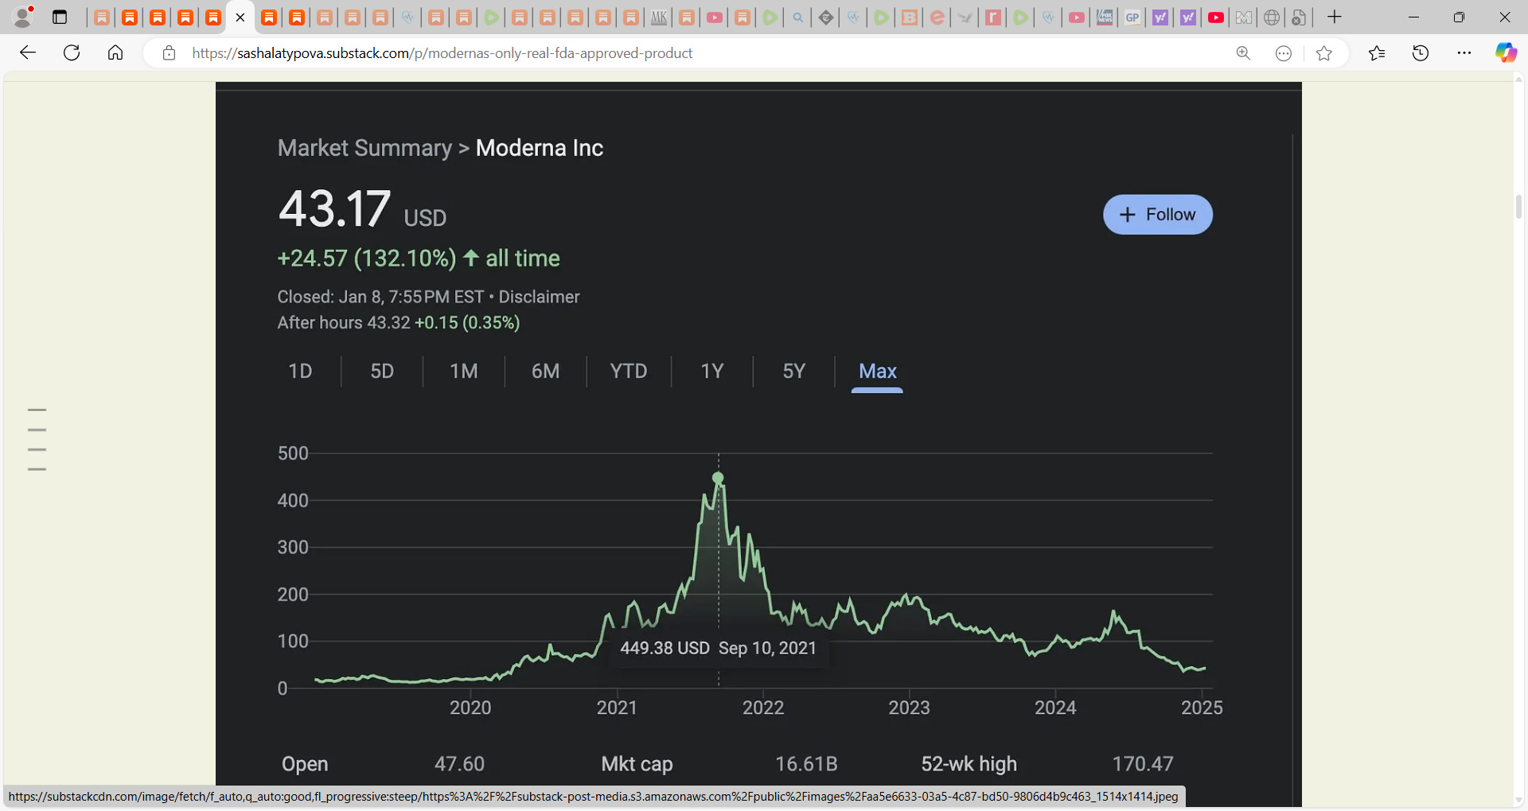Image resolution: width=1528 pixels, height=811 pixels.
Task: Select the 1D chart range
Action: [x=300, y=371]
